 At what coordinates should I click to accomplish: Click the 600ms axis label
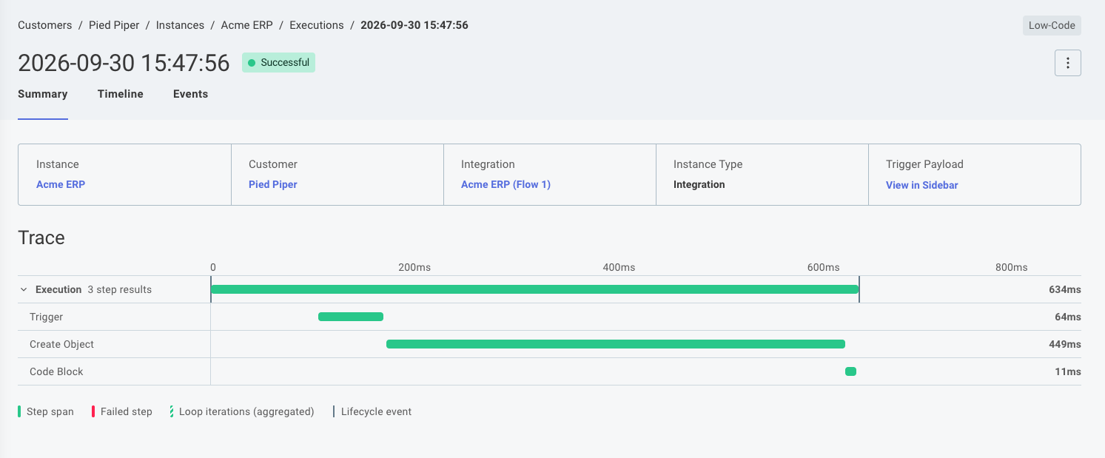[x=823, y=267]
